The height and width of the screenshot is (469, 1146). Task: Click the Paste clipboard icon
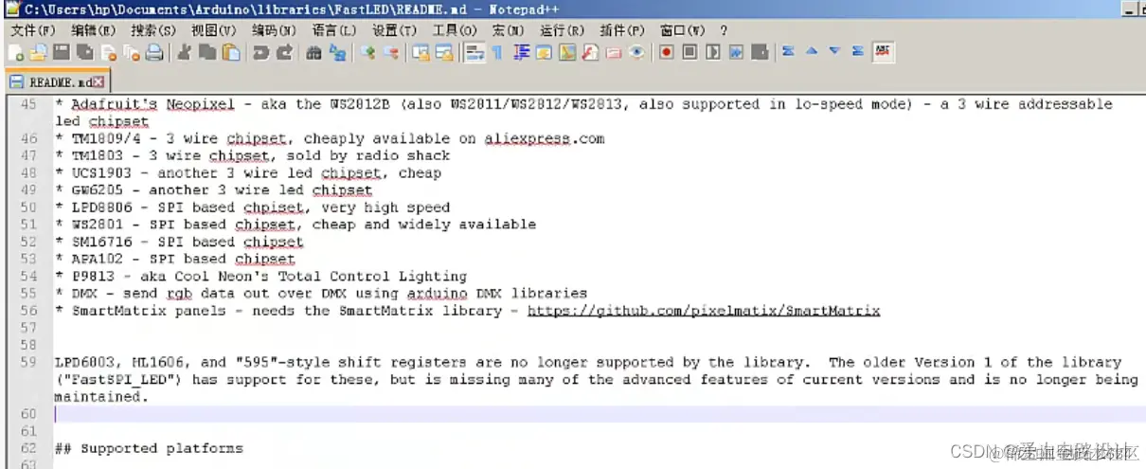[x=230, y=52]
